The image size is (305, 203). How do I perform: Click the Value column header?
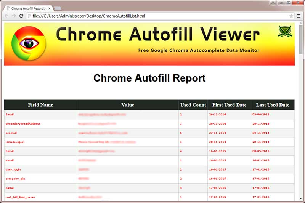click(x=127, y=105)
